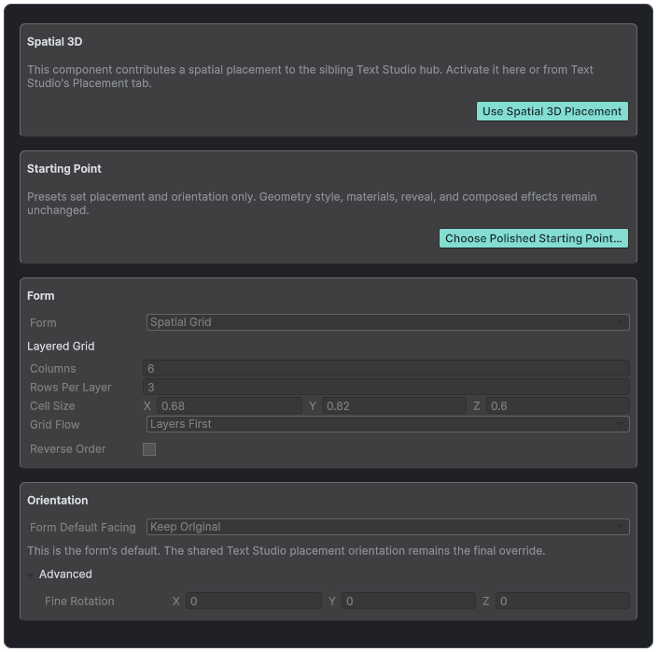Toggle the Reverse Order checkbox
The width and height of the screenshot is (657, 652).
pos(149,449)
